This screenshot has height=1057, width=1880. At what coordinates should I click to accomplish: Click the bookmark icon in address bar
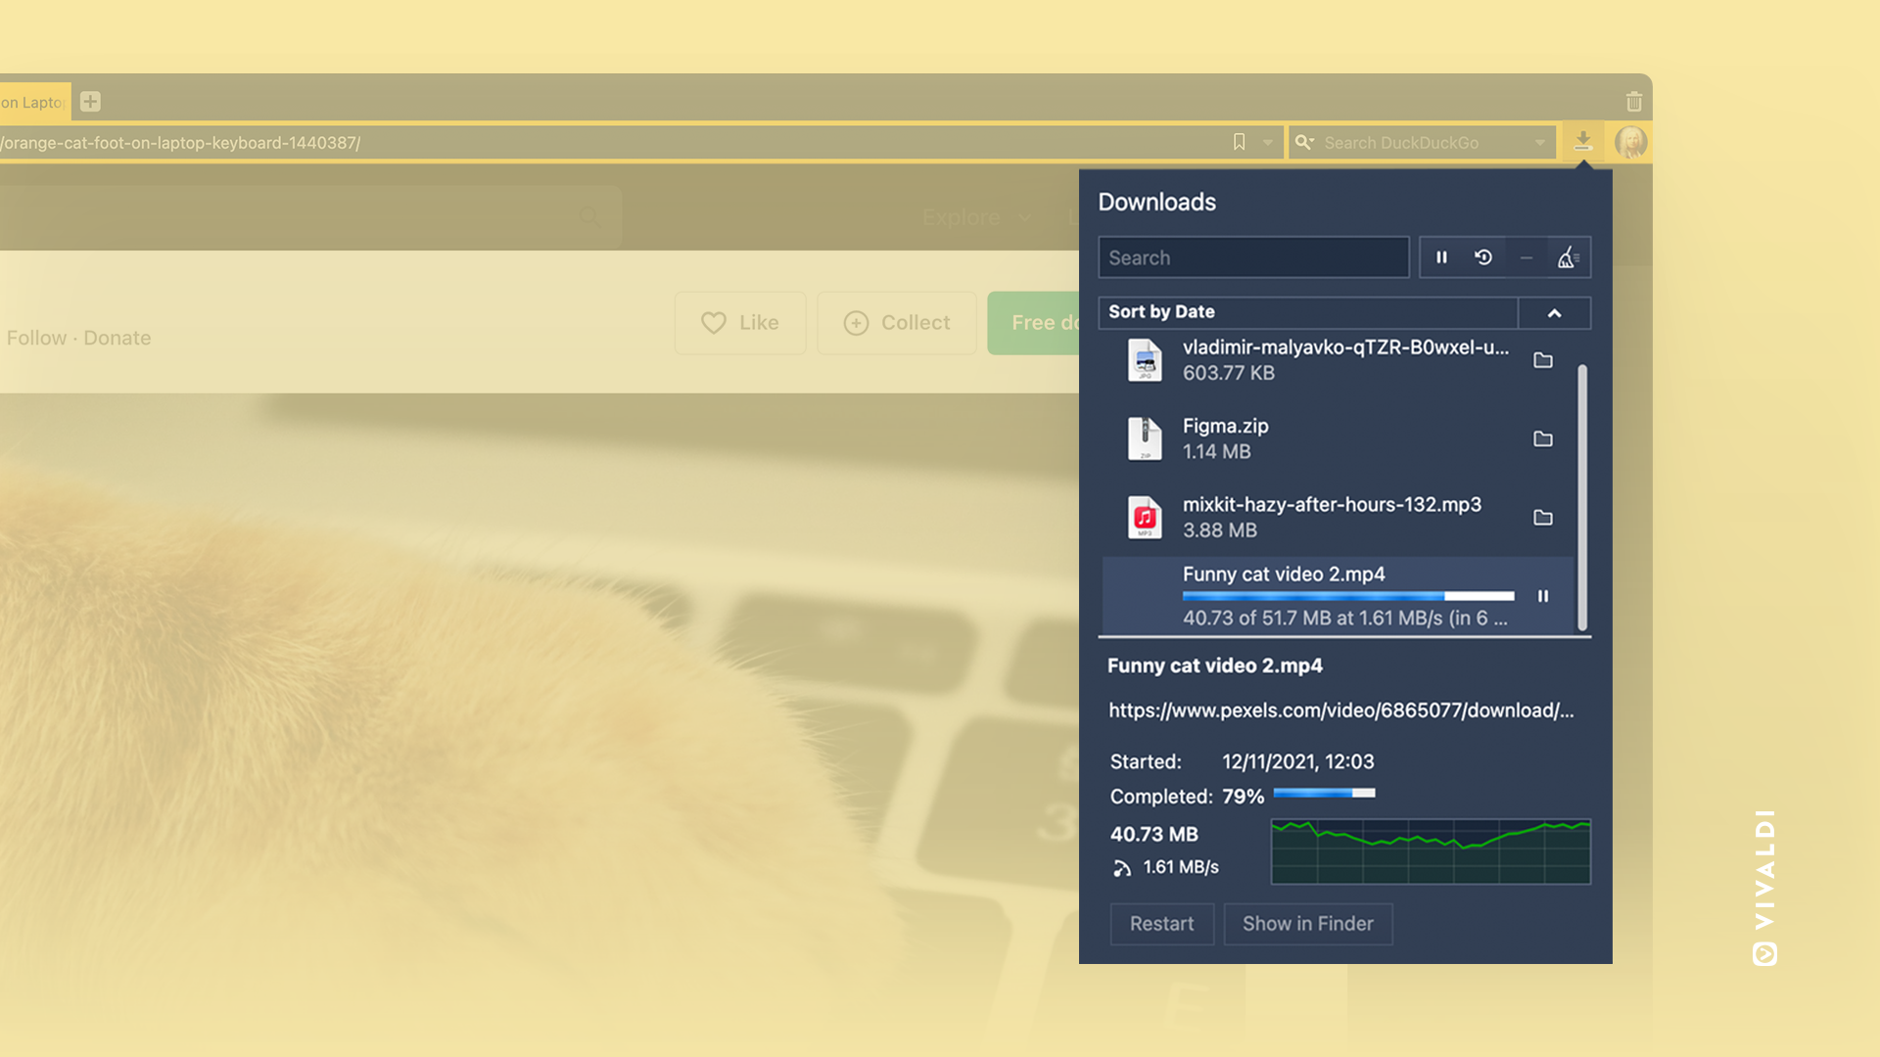[x=1239, y=142]
